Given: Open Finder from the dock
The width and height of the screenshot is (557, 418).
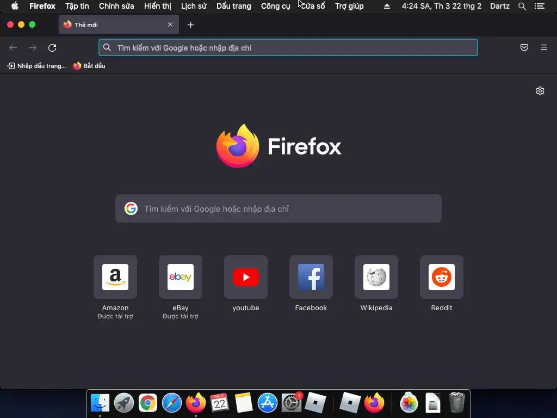Looking at the screenshot, I should tap(100, 403).
